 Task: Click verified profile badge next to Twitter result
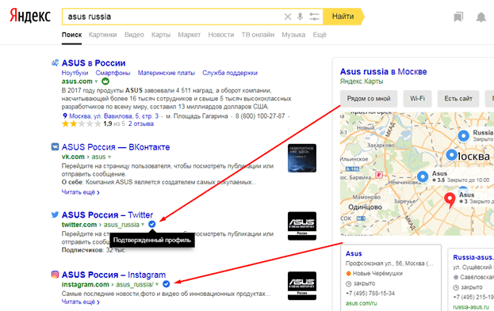[x=152, y=224]
